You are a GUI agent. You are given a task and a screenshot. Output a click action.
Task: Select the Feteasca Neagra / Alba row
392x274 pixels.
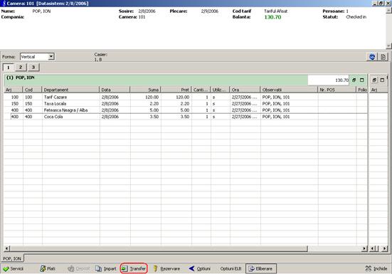point(186,110)
